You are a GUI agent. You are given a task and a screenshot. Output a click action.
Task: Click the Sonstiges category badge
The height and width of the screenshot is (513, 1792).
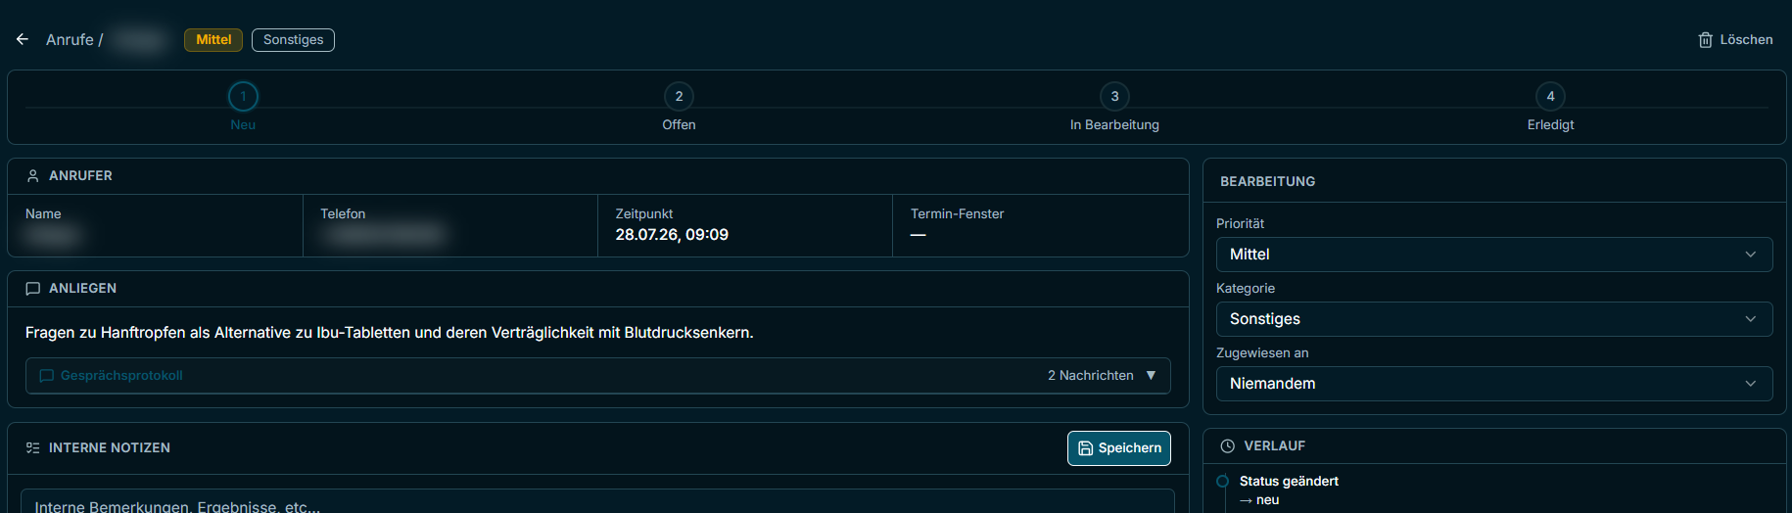coord(293,40)
